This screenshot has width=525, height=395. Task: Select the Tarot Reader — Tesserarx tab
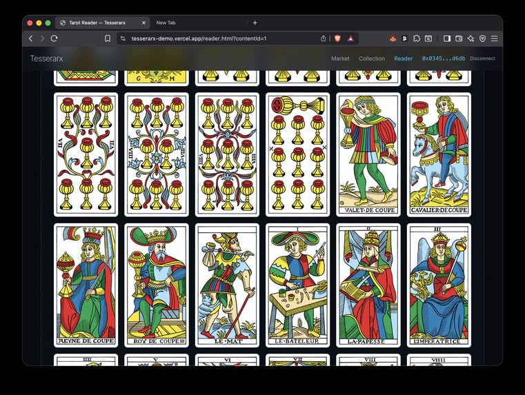click(x=102, y=23)
